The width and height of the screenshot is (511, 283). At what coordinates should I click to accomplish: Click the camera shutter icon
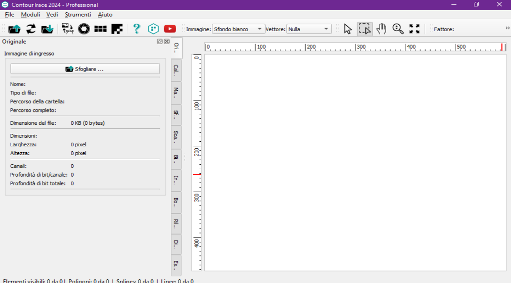(84, 29)
